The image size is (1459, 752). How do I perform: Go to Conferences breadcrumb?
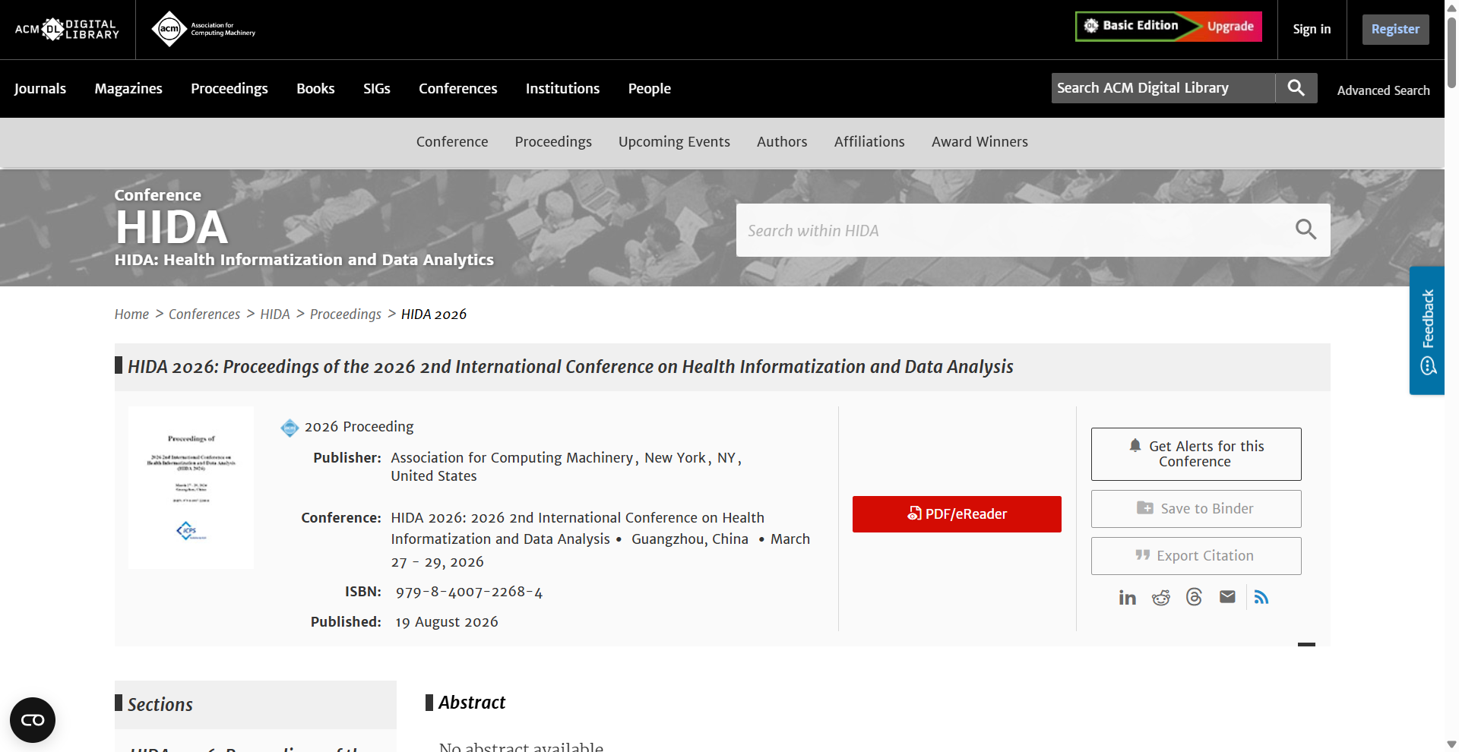tap(204, 314)
